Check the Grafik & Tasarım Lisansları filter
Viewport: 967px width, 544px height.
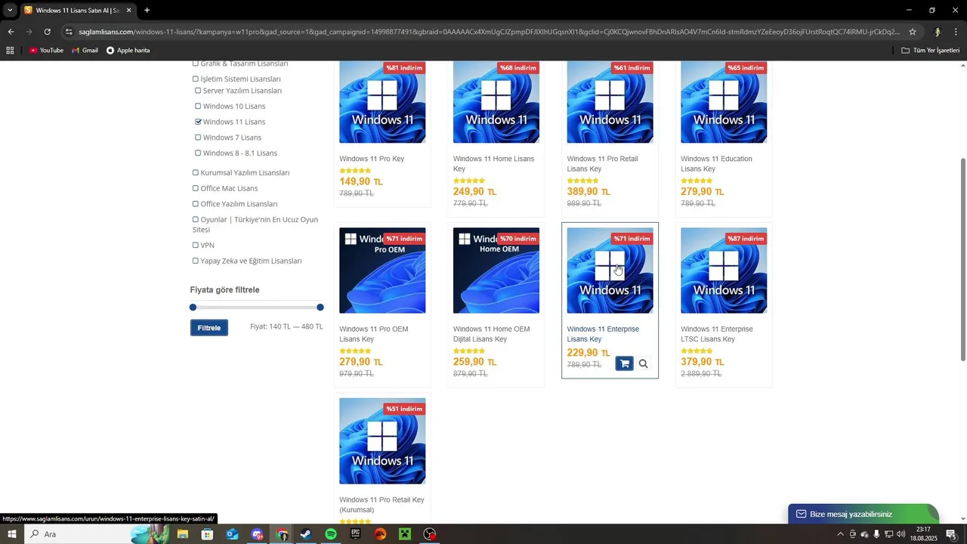click(195, 63)
